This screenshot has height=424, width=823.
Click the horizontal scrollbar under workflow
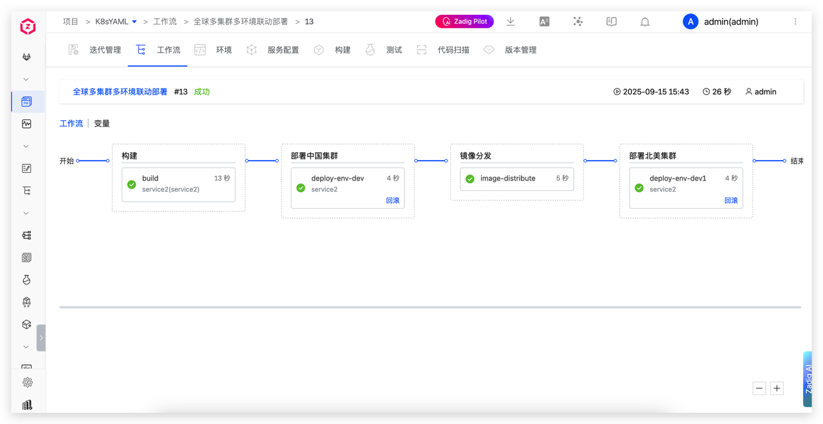click(x=430, y=307)
